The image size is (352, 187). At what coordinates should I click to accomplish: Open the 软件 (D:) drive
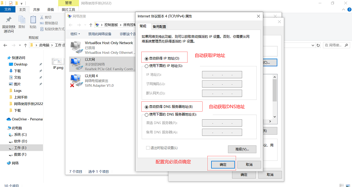(21, 141)
